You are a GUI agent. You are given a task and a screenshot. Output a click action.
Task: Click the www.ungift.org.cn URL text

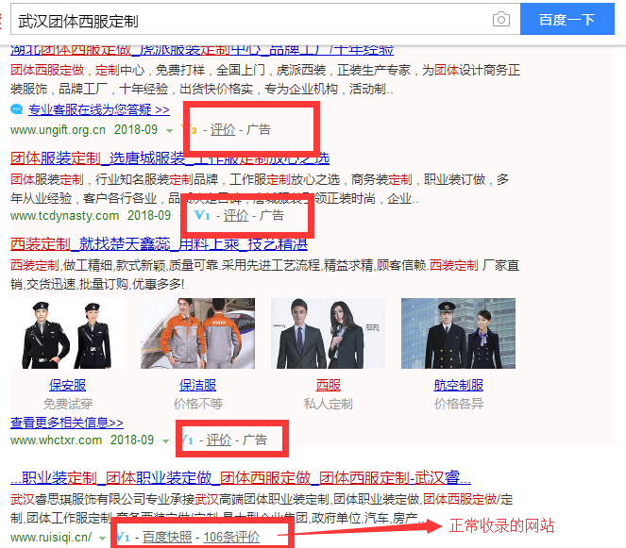58,130
